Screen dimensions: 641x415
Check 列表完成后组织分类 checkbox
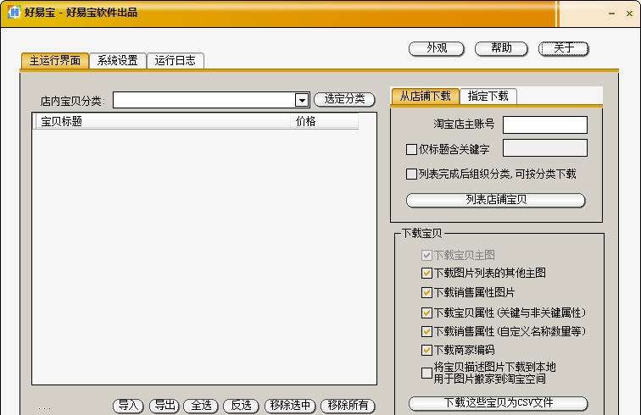click(411, 174)
